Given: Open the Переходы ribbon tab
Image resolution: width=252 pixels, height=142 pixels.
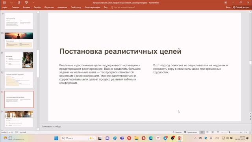Looking at the screenshot, I should (49, 7).
